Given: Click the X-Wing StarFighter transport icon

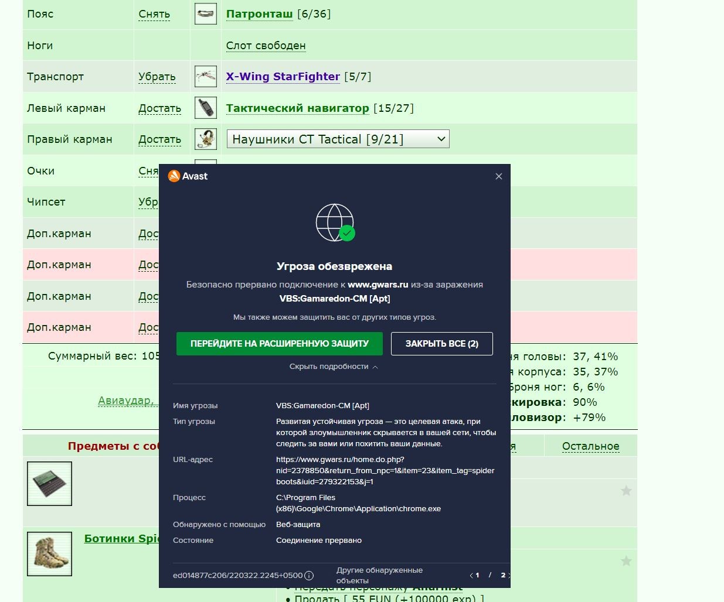Looking at the screenshot, I should (x=206, y=76).
